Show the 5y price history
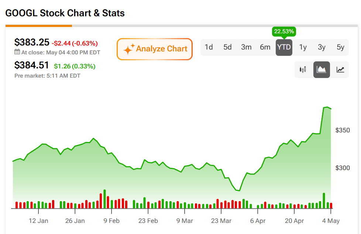This screenshot has height=234, width=361. (x=340, y=47)
